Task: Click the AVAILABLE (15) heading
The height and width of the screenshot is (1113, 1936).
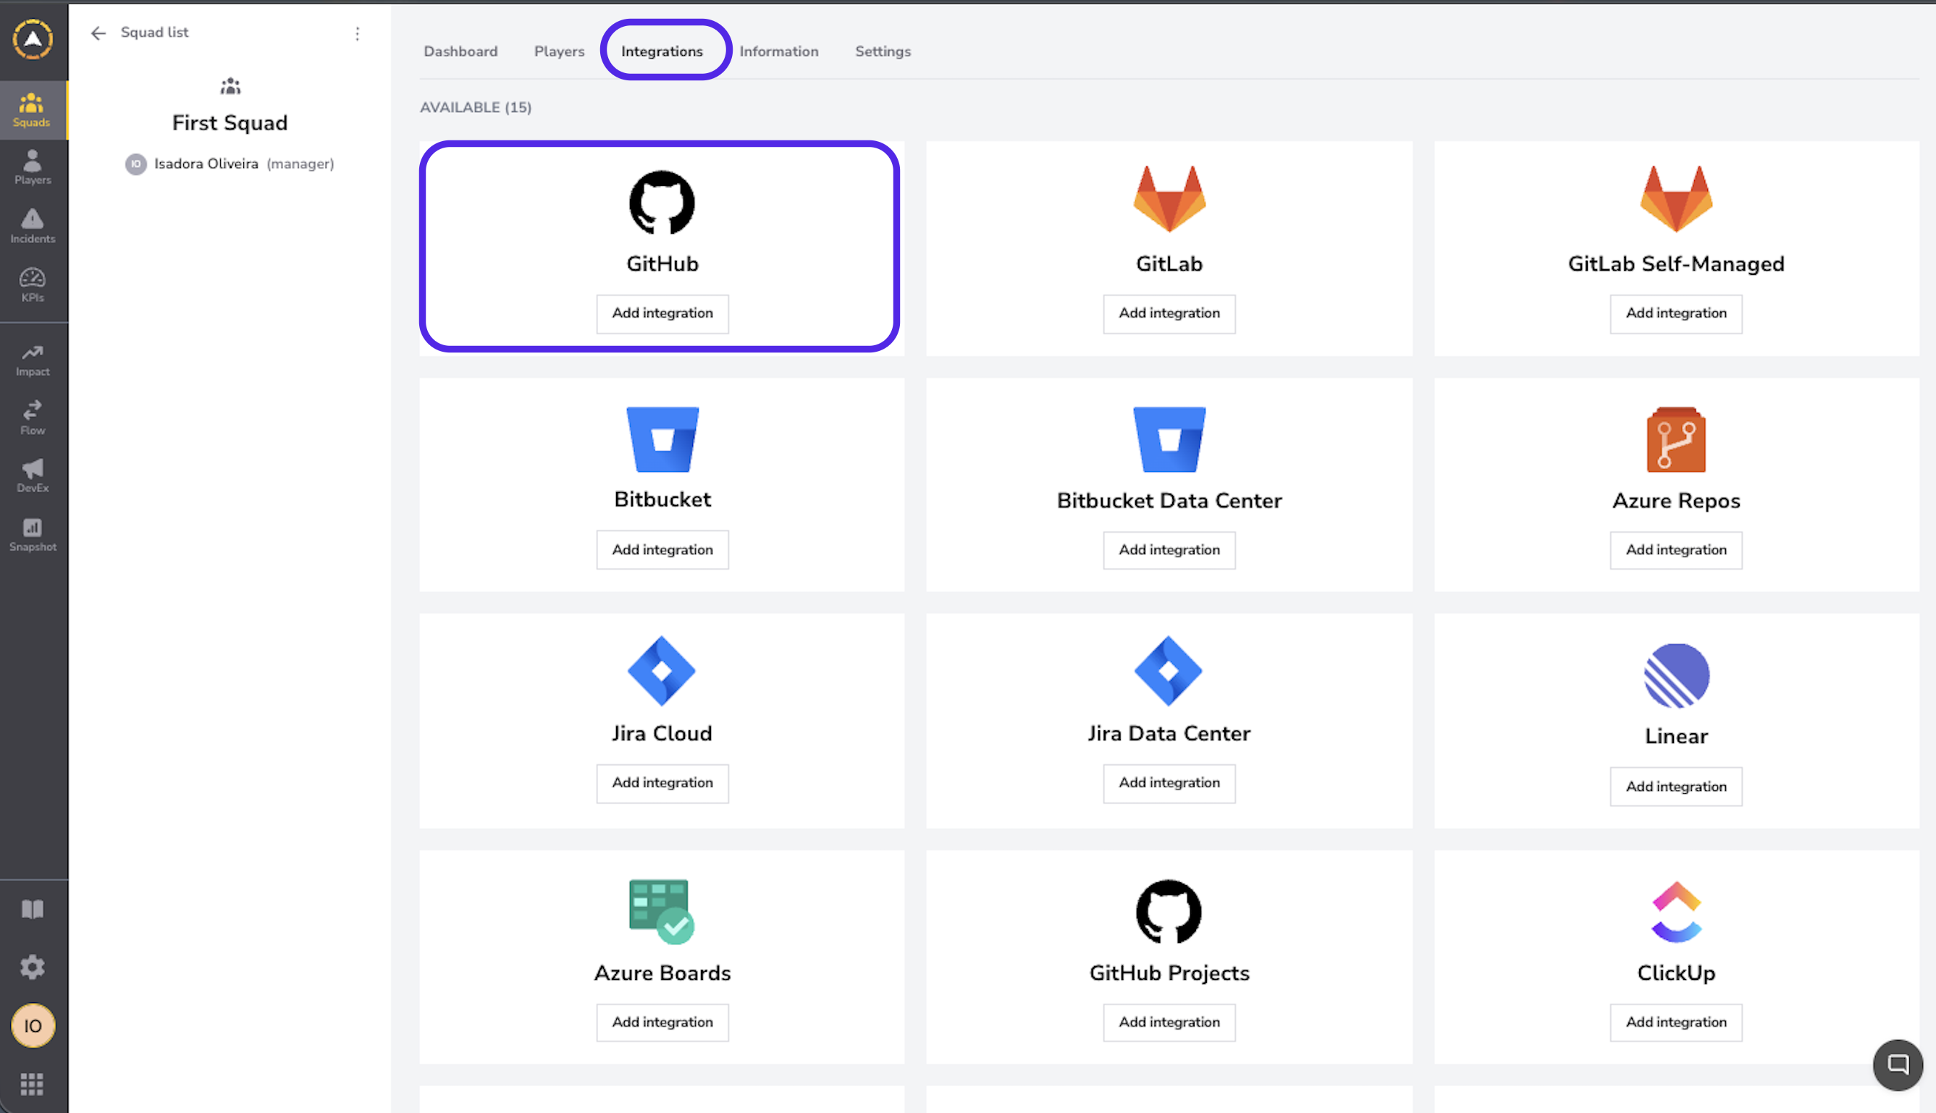Action: pyautogui.click(x=476, y=108)
